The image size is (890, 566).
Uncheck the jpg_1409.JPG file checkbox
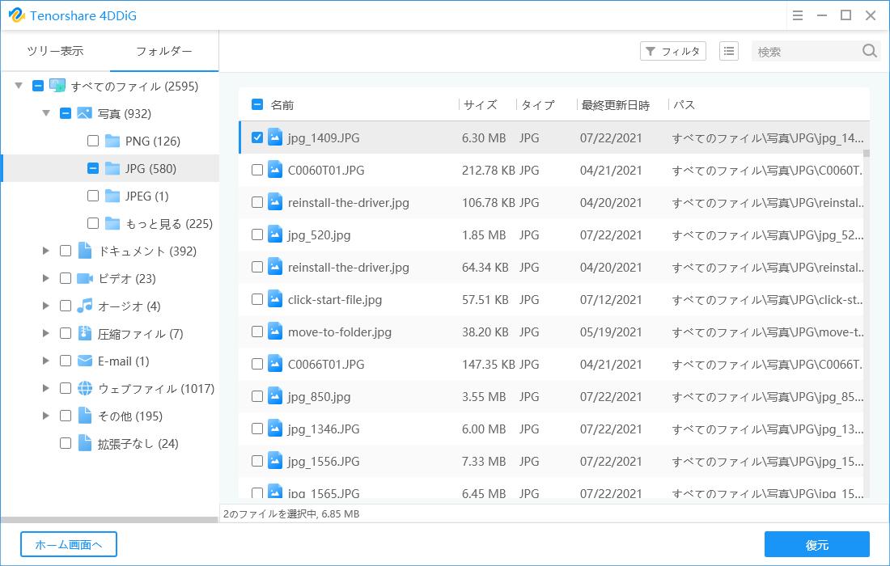point(257,137)
